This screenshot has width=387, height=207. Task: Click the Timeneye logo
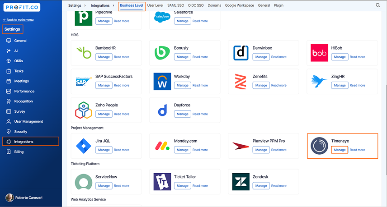[x=319, y=146]
